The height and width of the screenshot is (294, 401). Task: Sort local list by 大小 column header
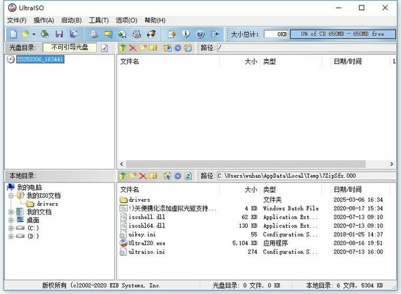click(240, 190)
